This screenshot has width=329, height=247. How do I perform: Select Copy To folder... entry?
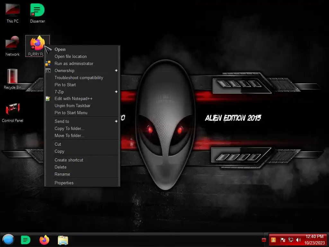(82, 129)
